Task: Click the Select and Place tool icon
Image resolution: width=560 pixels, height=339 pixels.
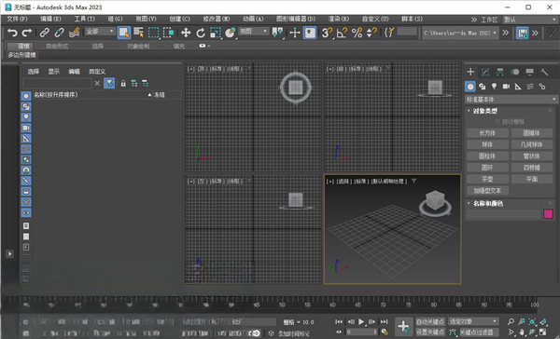Action: pos(231,33)
